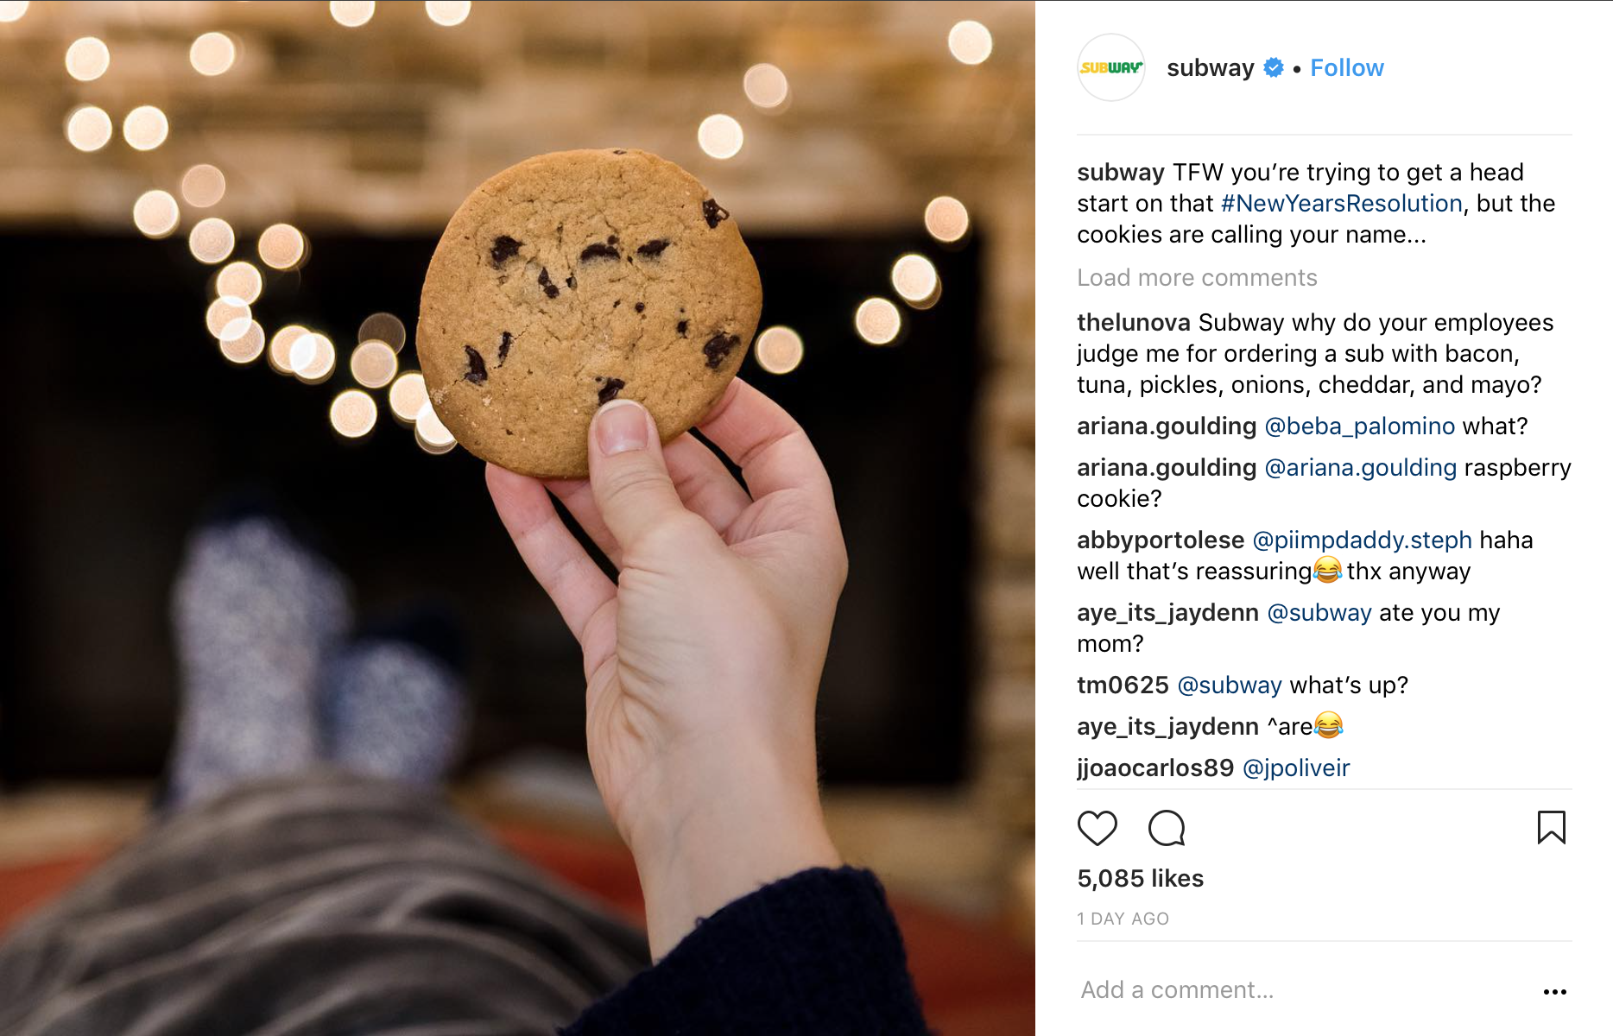The height and width of the screenshot is (1036, 1613).
Task: Open tm0625 commenter profile
Action: [1123, 685]
